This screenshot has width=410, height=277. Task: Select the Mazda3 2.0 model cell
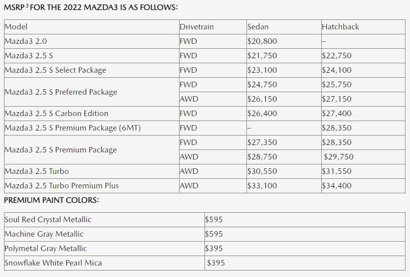(25, 41)
